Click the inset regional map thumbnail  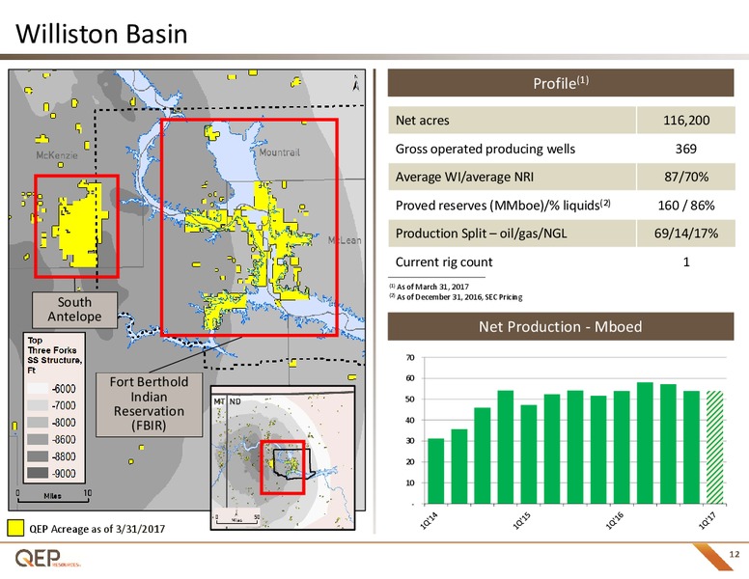click(283, 457)
